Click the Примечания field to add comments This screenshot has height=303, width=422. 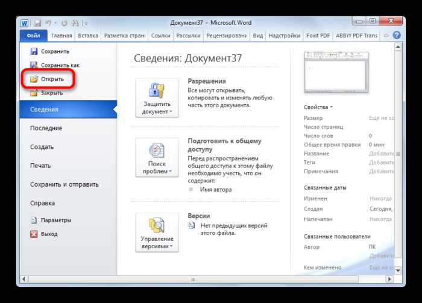pyautogui.click(x=381, y=171)
